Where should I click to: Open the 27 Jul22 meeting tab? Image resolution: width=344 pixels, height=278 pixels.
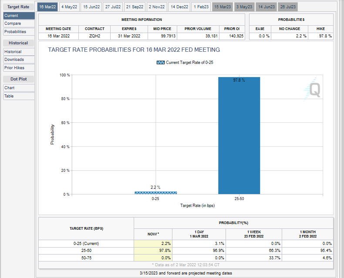113,7
